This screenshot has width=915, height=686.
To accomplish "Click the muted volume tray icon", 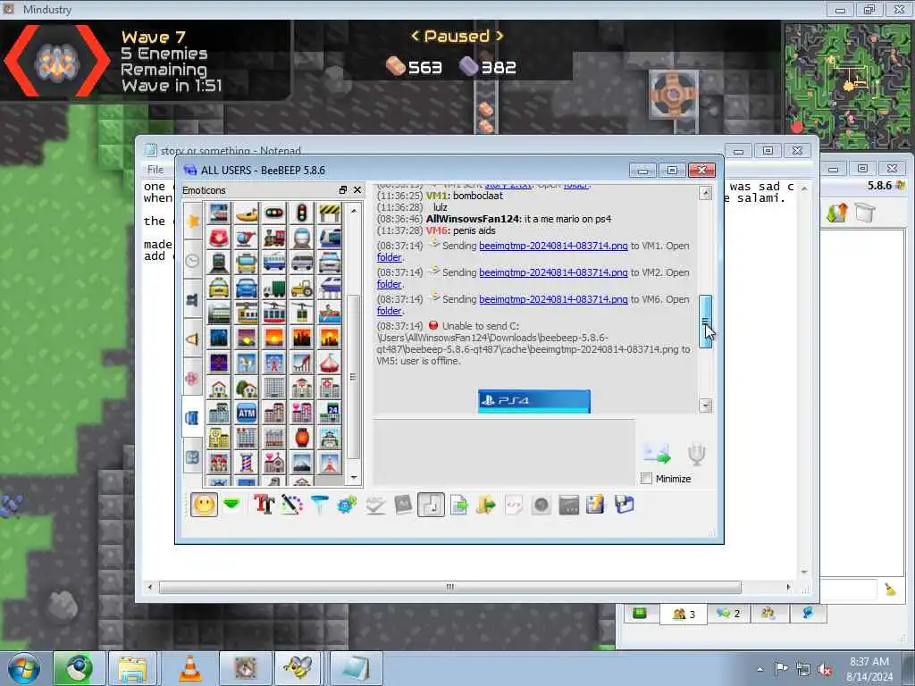I will pyautogui.click(x=826, y=670).
